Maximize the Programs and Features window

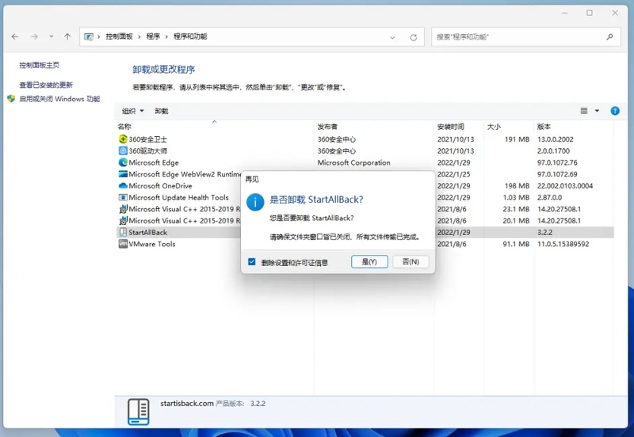pos(590,13)
